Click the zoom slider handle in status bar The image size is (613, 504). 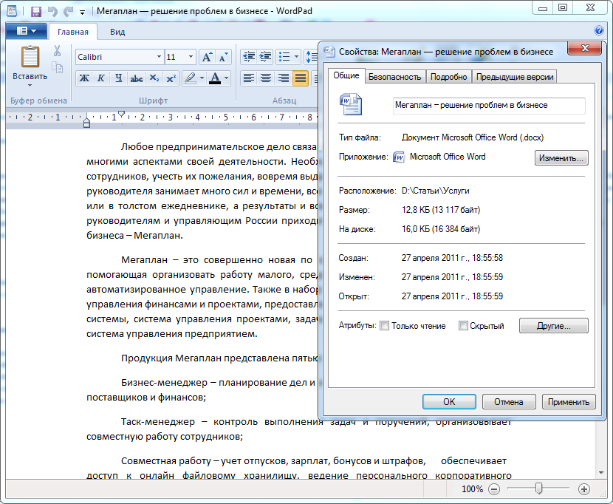click(x=539, y=488)
